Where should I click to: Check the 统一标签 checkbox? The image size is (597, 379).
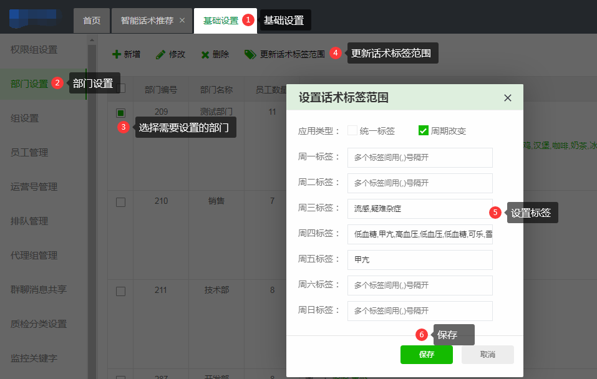(352, 131)
